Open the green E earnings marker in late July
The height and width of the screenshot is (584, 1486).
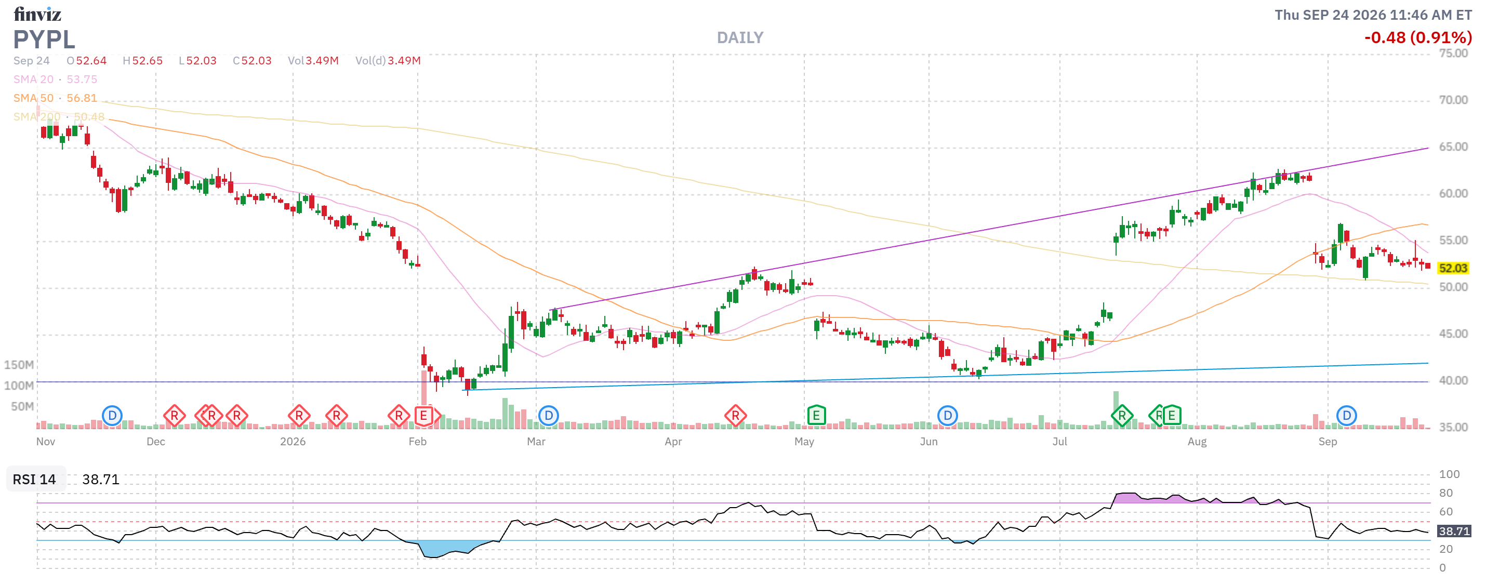(1172, 416)
